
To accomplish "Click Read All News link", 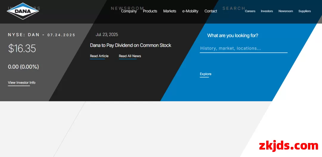I will coord(130,56).
